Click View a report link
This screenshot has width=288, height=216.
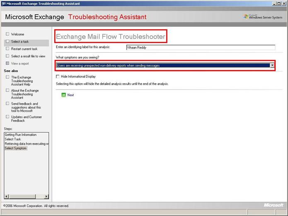[20, 63]
